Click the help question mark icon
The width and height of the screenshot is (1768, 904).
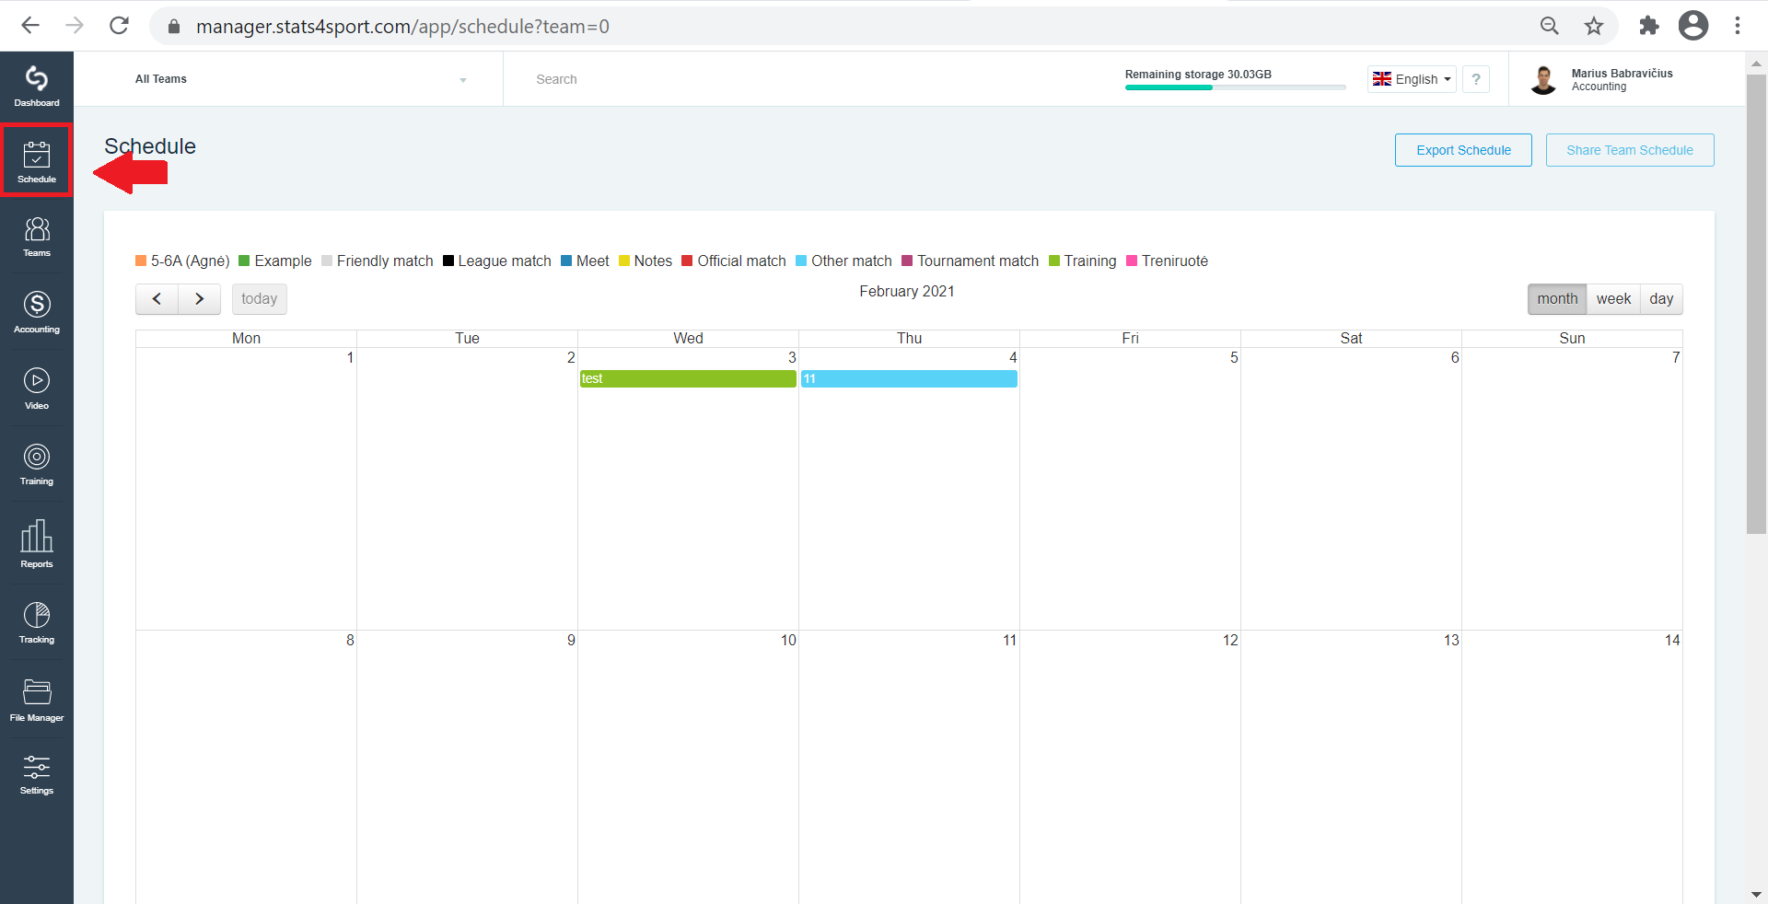click(x=1476, y=79)
